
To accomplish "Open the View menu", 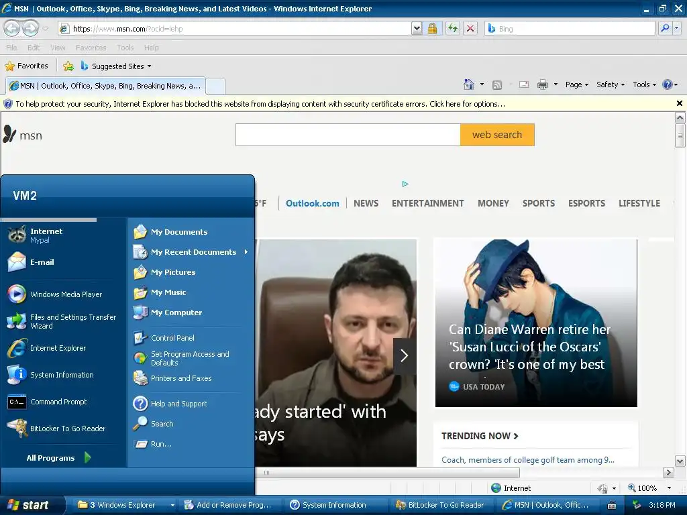I will (58, 48).
